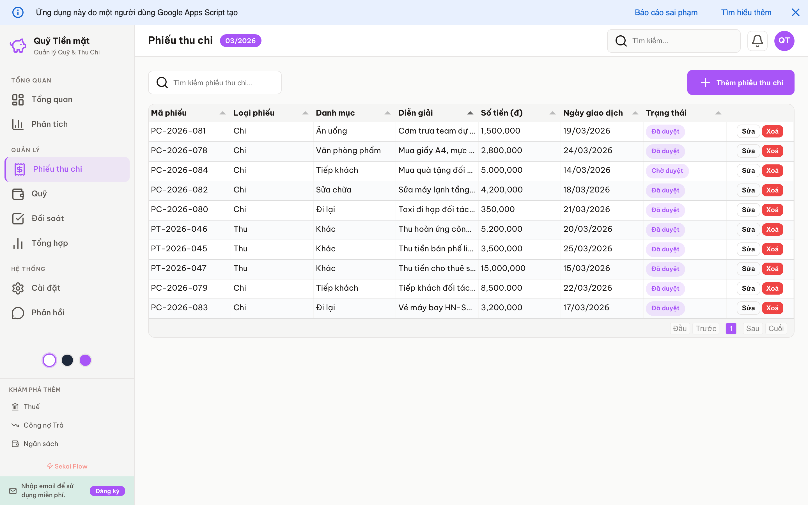Select the Tổng quan dashboard icon

coord(18,99)
